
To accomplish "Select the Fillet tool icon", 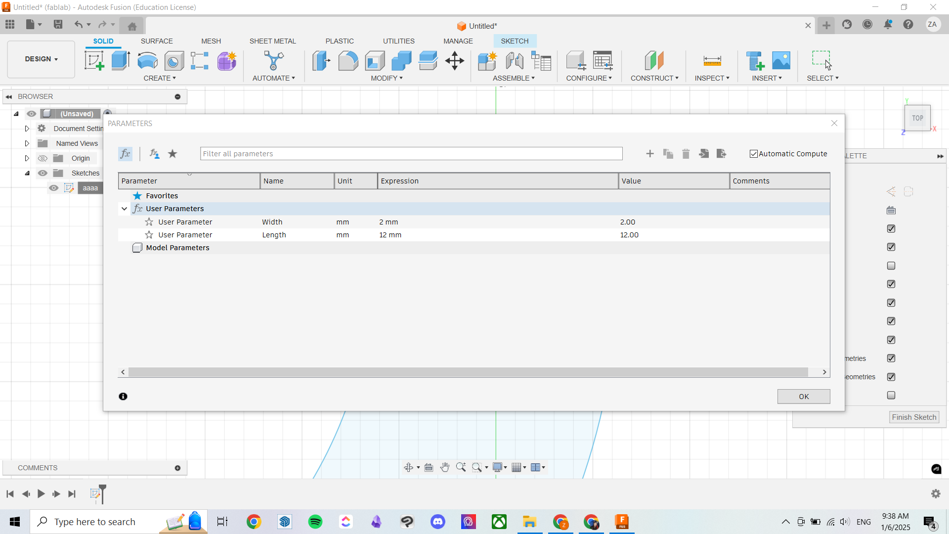I will pyautogui.click(x=348, y=61).
